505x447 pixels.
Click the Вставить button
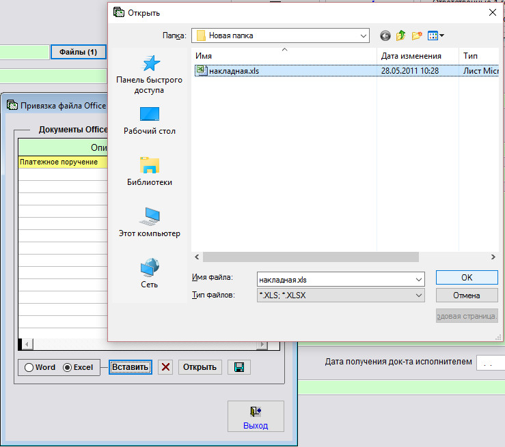tap(130, 367)
